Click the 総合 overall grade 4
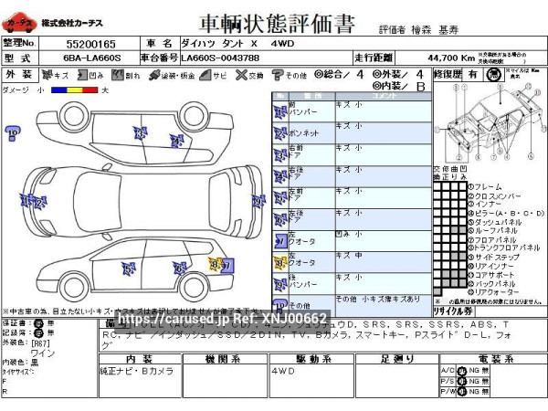This screenshot has height=411, width=548. 360,75
